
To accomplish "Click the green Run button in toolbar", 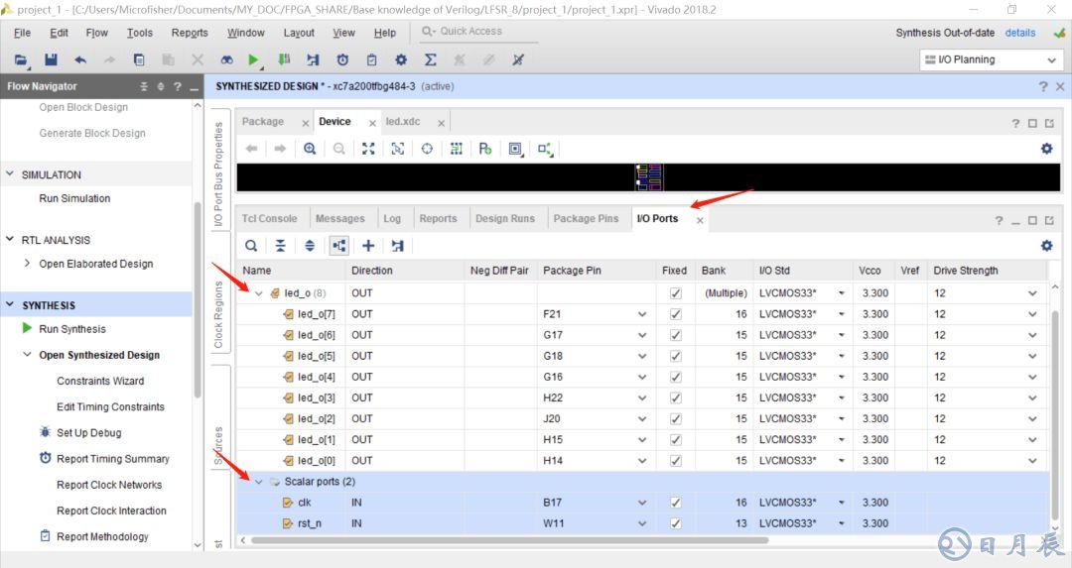I will 254,60.
